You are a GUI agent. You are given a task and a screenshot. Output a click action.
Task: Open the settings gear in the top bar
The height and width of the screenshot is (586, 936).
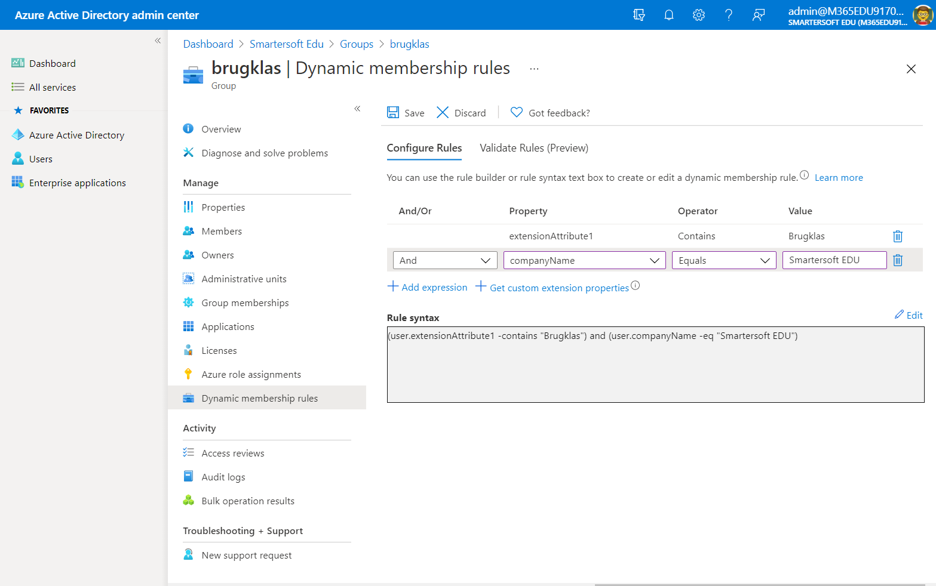(698, 15)
